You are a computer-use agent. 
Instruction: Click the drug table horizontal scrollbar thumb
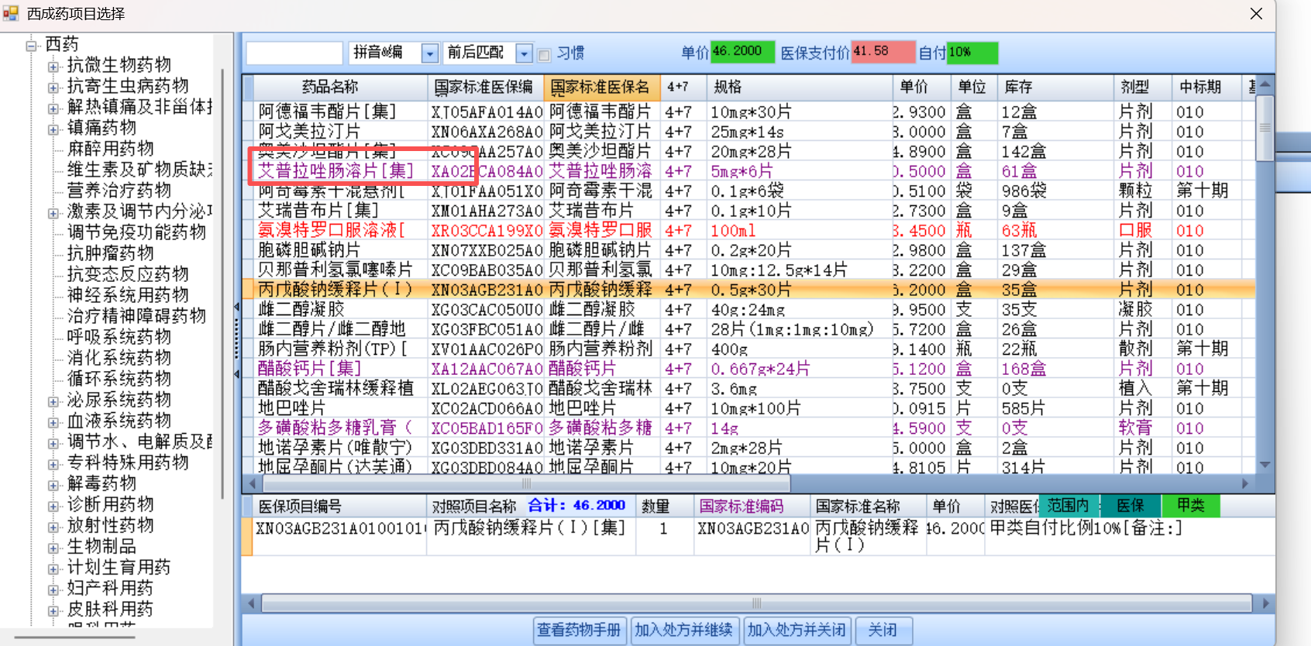pos(525,483)
